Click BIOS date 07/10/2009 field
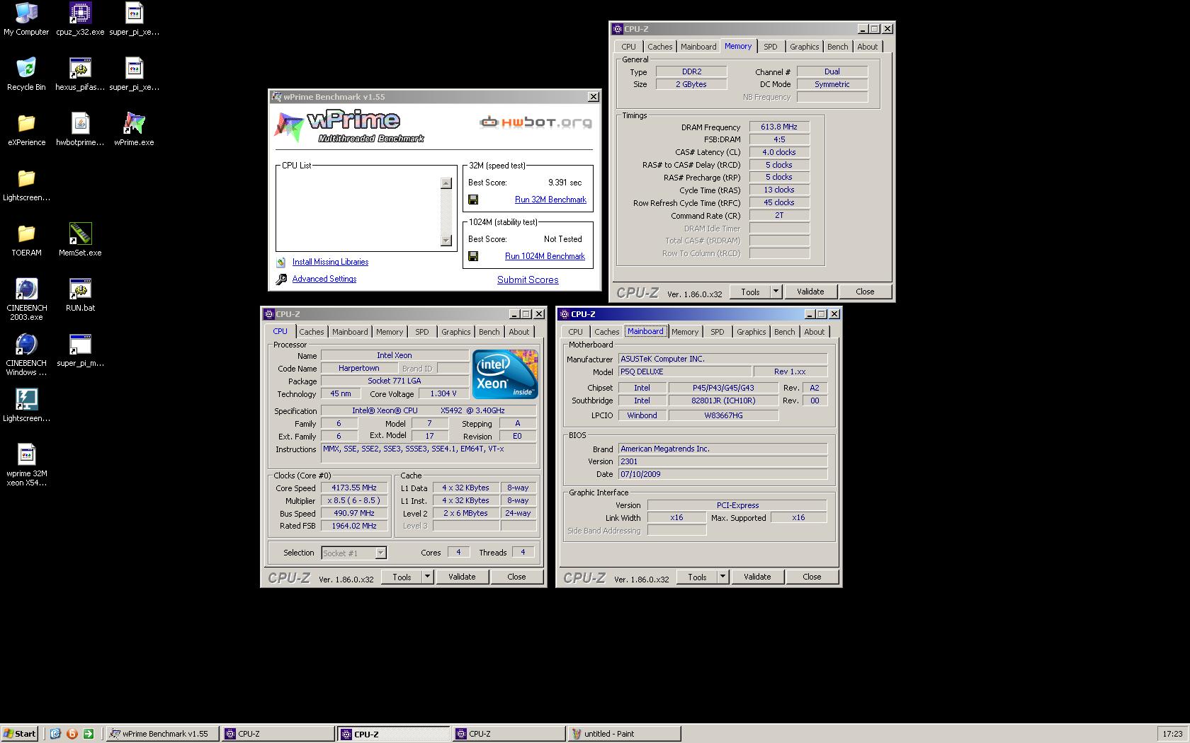 tap(722, 474)
